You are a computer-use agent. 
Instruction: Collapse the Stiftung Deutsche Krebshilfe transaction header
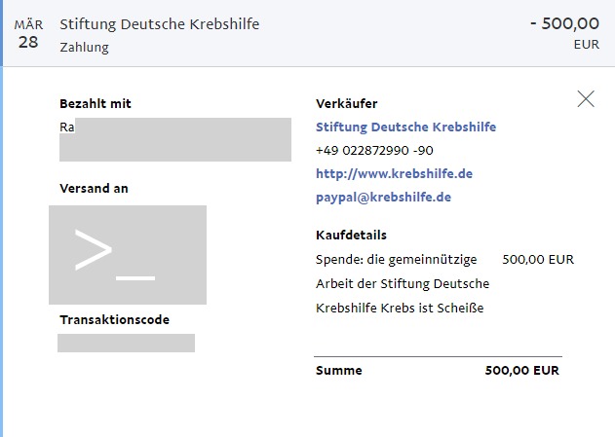[308, 33]
